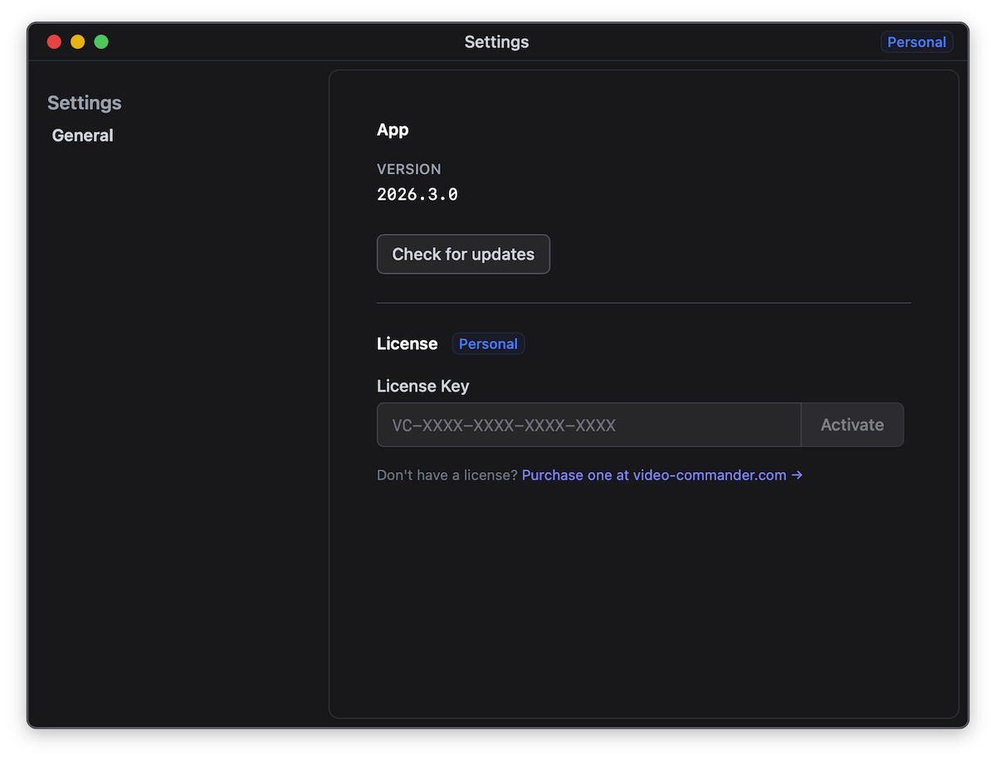The width and height of the screenshot is (996, 760).
Task: Switch to the Settings window title
Action: [496, 41]
